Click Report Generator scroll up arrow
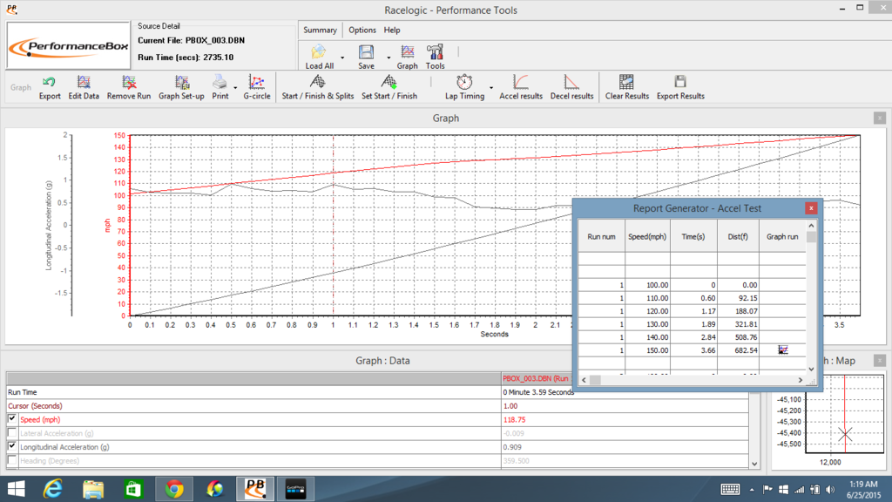Viewport: 892px width, 502px height. (x=811, y=226)
